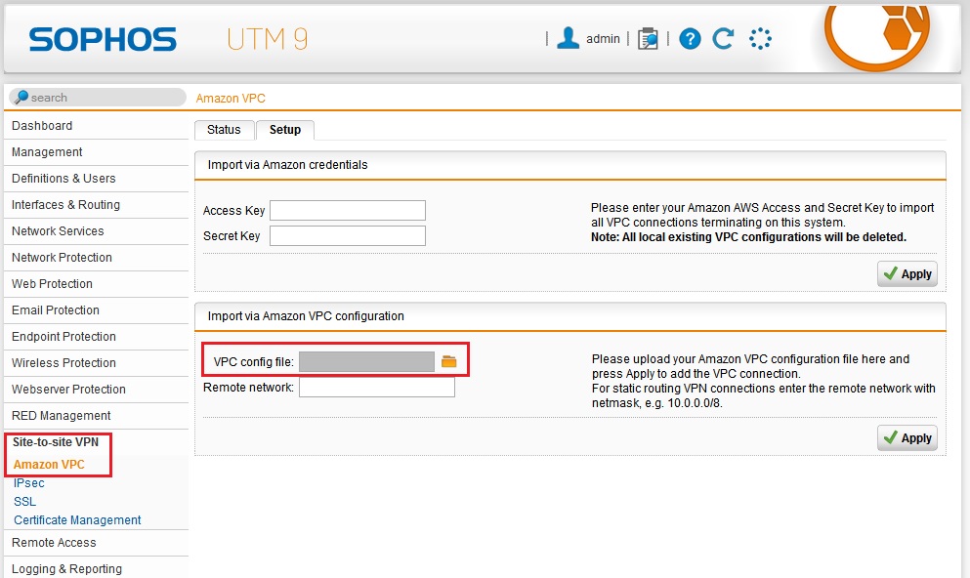Open Logging & Reporting menu

tap(96, 569)
